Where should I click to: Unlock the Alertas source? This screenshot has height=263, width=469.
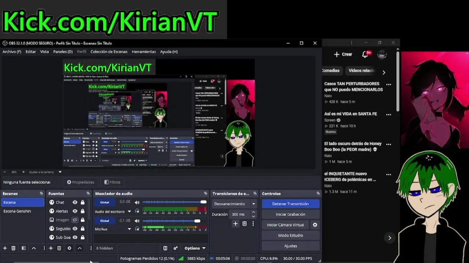(82, 211)
